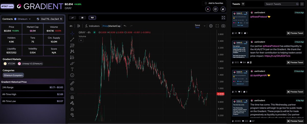This screenshot has height=124, width=307.
Task: Select the Ethereum Ecosystem category tag
Action: [13, 75]
